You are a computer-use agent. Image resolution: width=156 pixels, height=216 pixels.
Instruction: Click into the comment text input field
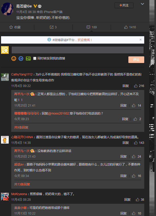tap(77, 50)
